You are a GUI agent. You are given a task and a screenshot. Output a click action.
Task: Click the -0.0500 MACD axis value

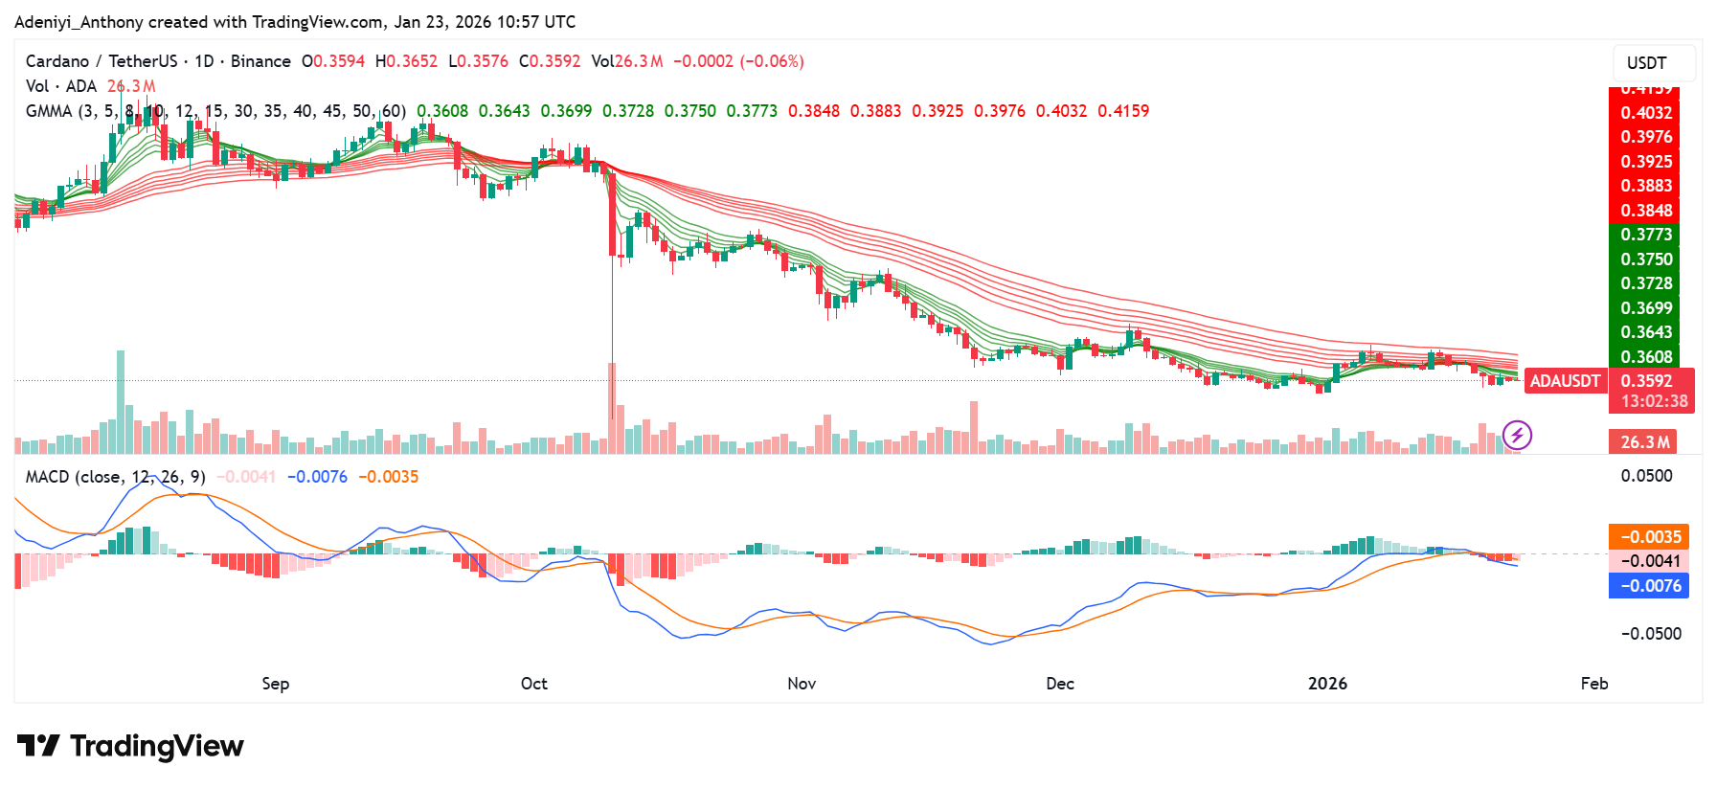coord(1651,634)
